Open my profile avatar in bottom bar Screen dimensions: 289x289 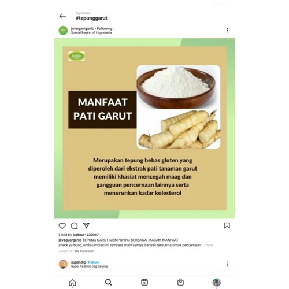[x=217, y=282]
